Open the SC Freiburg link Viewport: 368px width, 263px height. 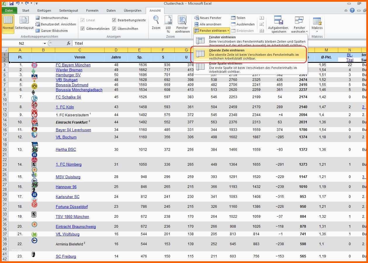(66, 256)
